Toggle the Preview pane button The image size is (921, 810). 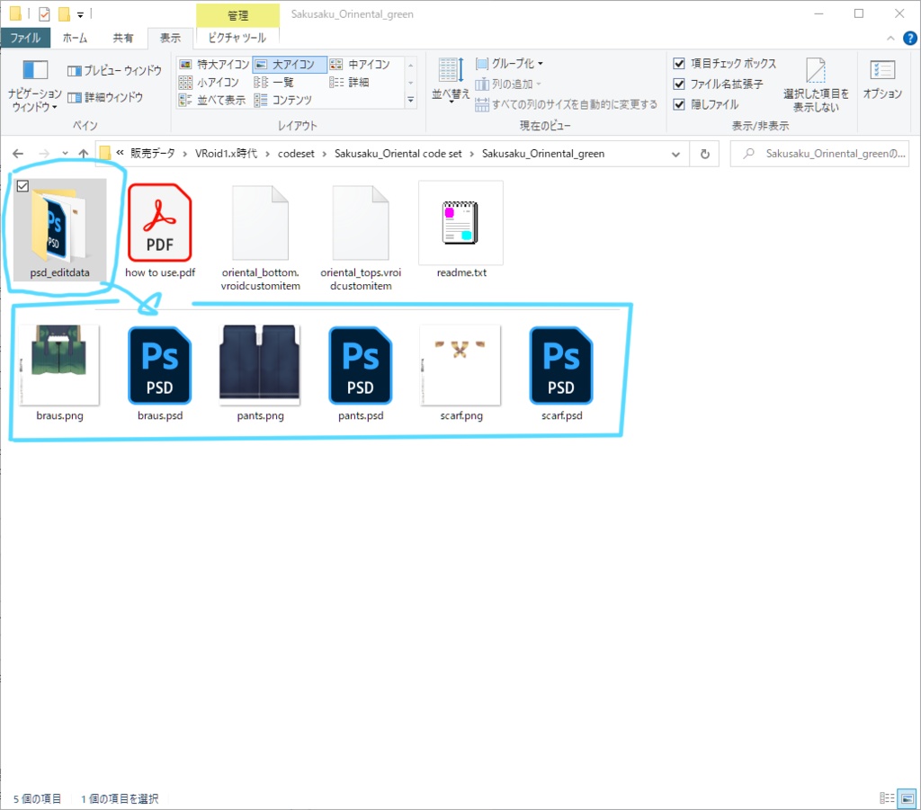tap(114, 70)
